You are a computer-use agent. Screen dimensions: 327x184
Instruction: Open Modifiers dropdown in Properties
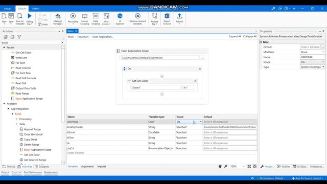[x=323, y=52]
